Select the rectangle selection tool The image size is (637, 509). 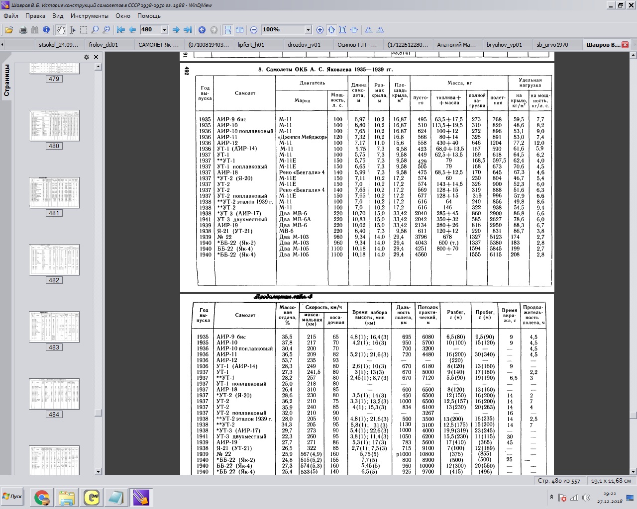[x=84, y=30]
